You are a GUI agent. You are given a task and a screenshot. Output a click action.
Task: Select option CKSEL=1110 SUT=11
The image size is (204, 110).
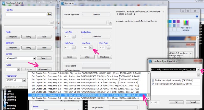point(87,86)
